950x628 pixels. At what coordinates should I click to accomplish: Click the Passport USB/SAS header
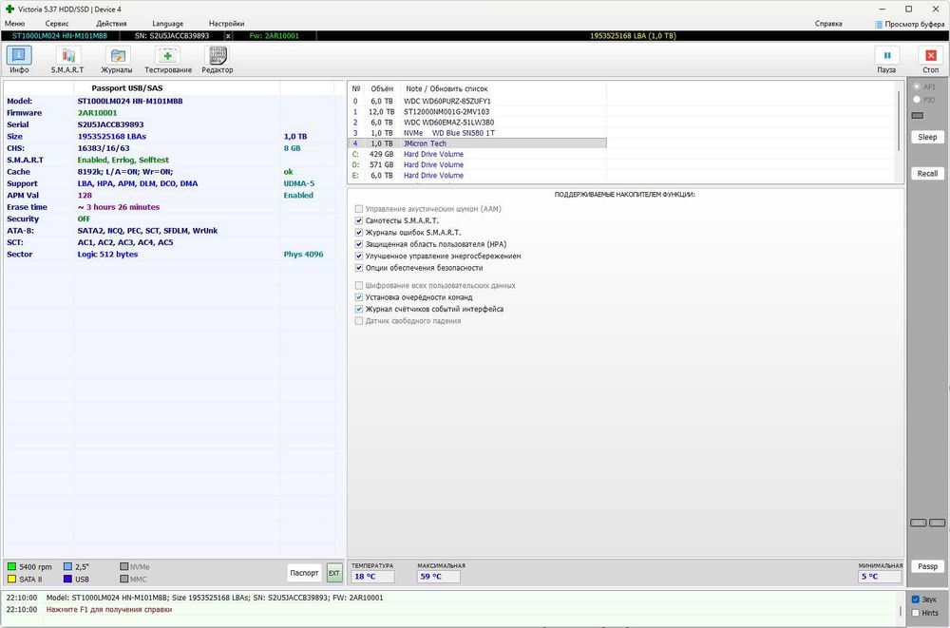click(x=127, y=88)
